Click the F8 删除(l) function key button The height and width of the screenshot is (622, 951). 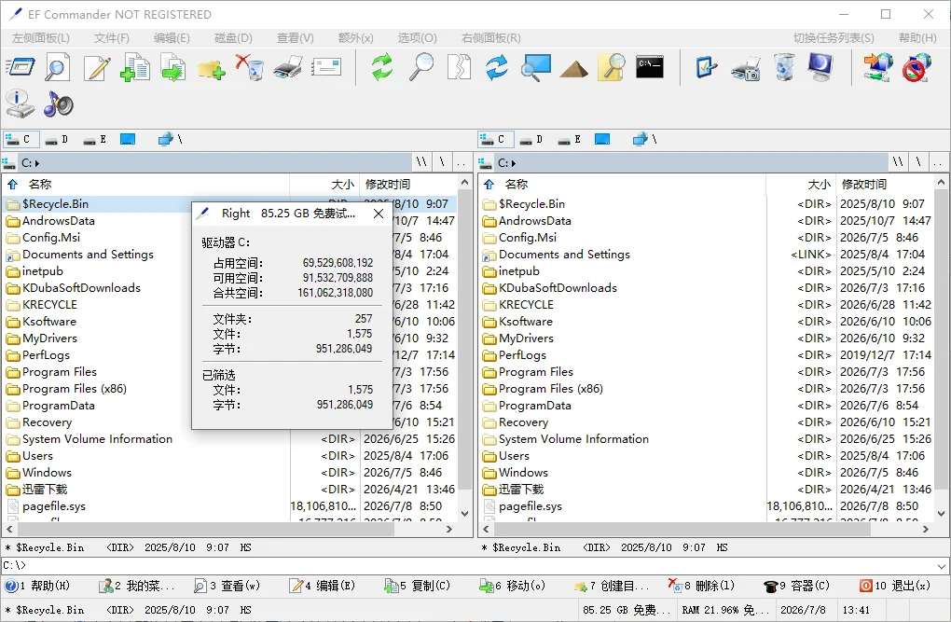[x=701, y=586]
